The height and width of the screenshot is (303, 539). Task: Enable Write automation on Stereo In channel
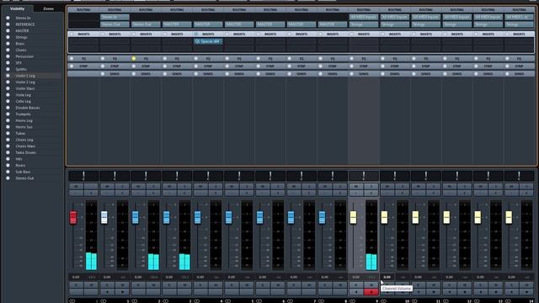coord(91,285)
